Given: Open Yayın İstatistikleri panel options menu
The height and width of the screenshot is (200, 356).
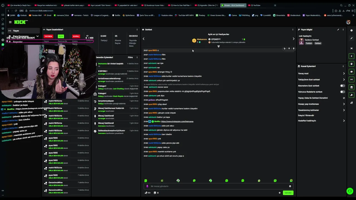Looking at the screenshot, I should point(137,29).
